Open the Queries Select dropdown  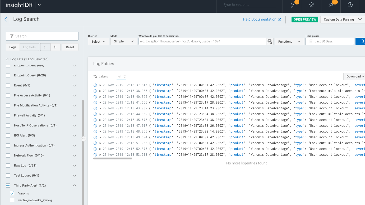(99, 41)
